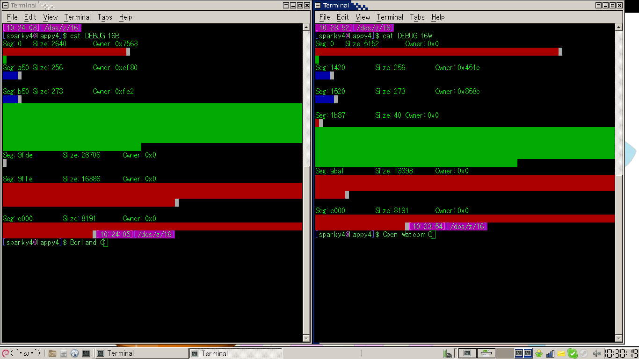The image size is (639, 359).
Task: Open the gray circular tray icon
Action: point(584,353)
